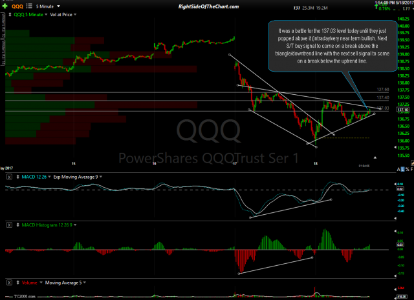
Task: Click the 137.10 current price label
Action: click(403, 110)
